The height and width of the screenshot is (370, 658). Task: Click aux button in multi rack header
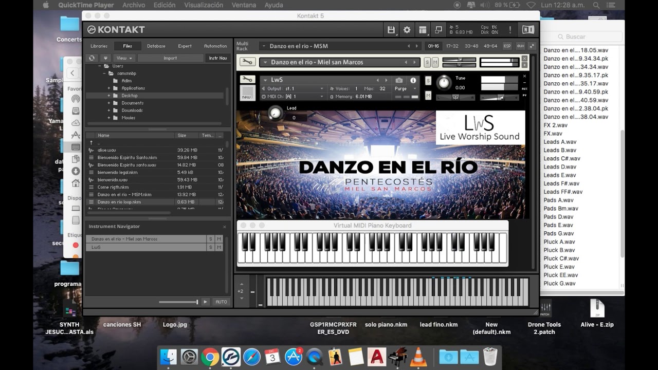point(520,46)
